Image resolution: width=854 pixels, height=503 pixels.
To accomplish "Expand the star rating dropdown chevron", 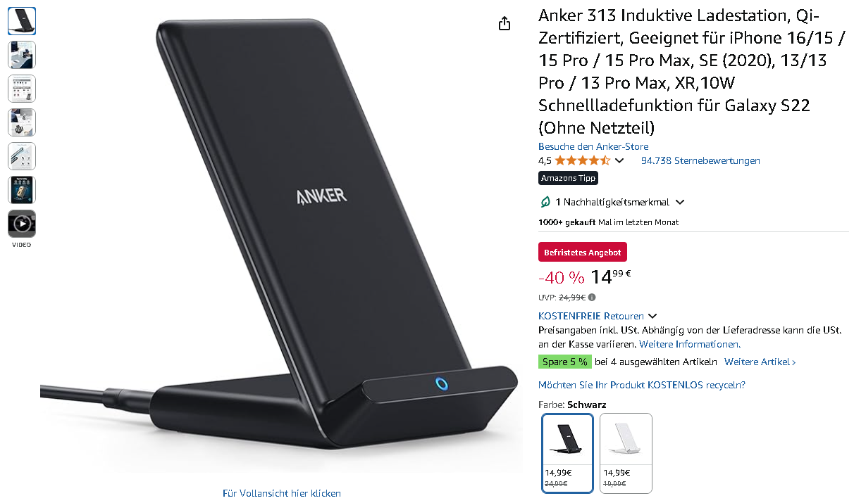I will tap(619, 160).
